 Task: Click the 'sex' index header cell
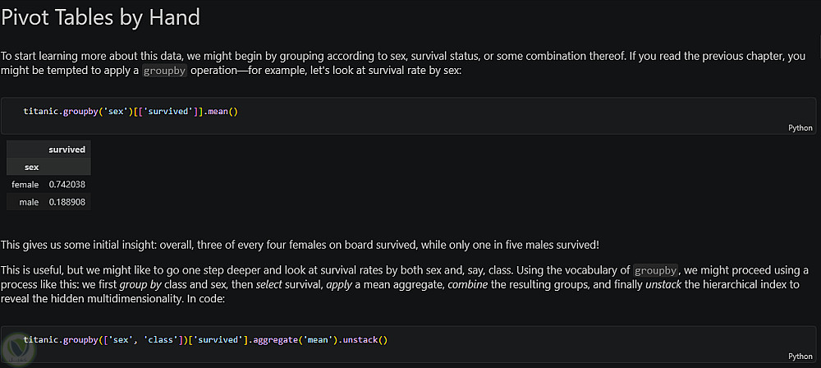[31, 167]
